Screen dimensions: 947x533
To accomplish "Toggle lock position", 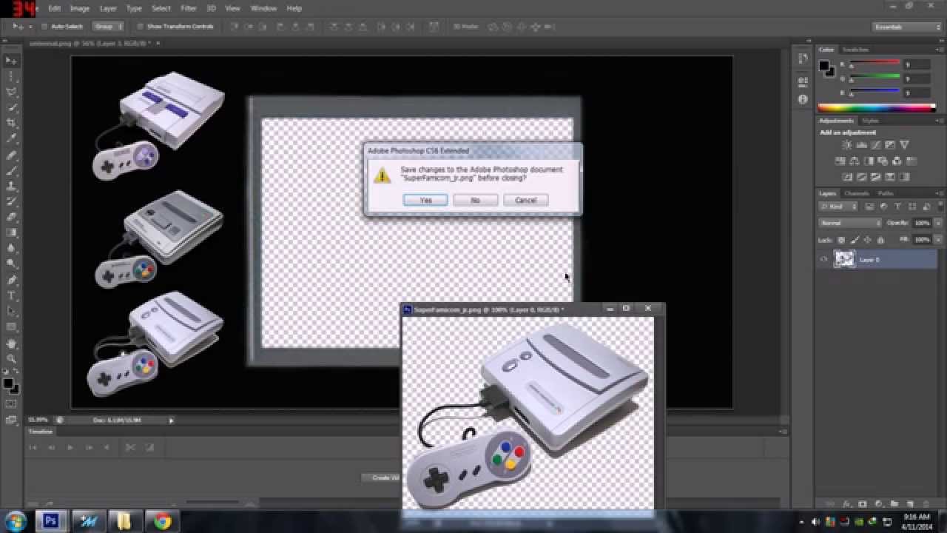I will [867, 240].
